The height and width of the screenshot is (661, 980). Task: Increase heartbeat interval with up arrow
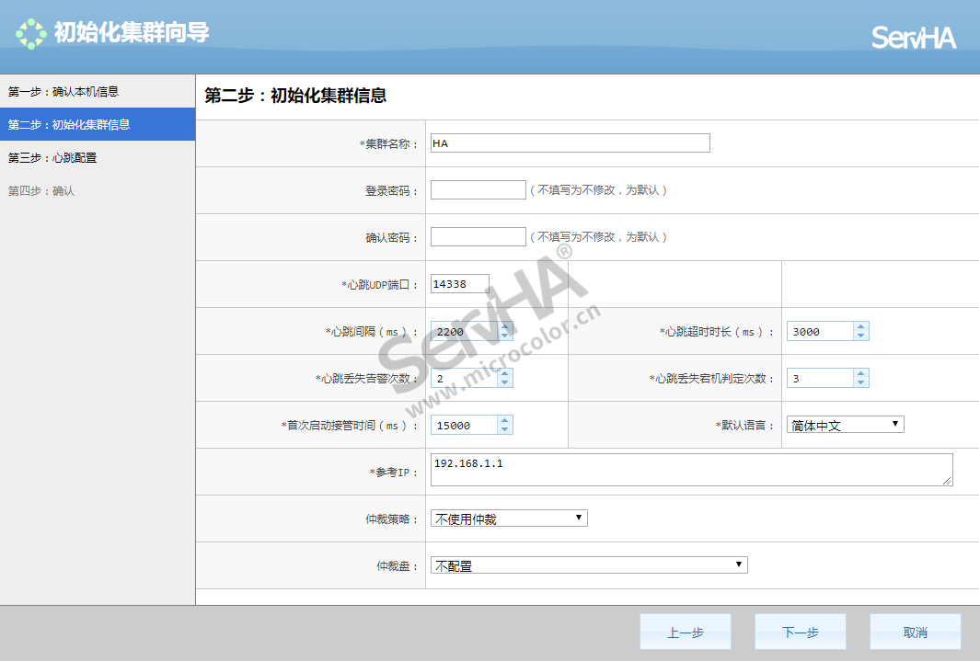[x=504, y=326]
